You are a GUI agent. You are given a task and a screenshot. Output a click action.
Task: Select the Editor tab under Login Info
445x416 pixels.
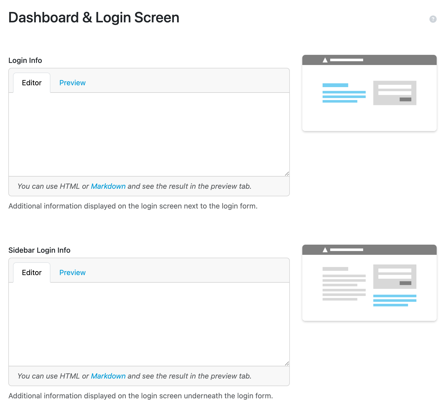click(x=32, y=83)
